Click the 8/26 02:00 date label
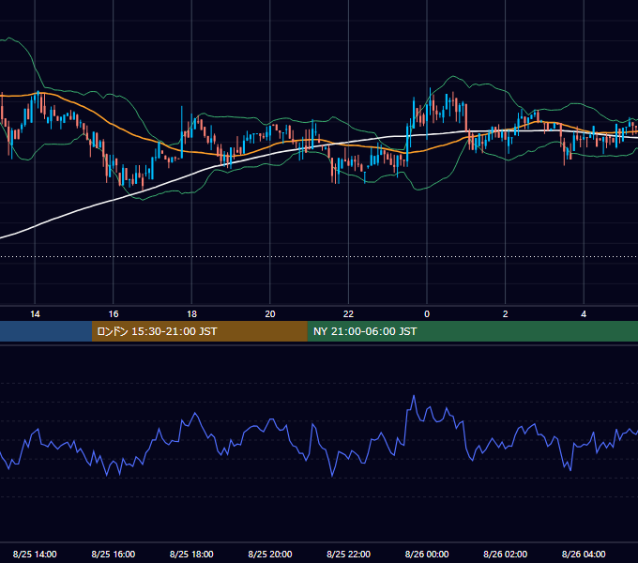The width and height of the screenshot is (638, 563). pos(505,554)
